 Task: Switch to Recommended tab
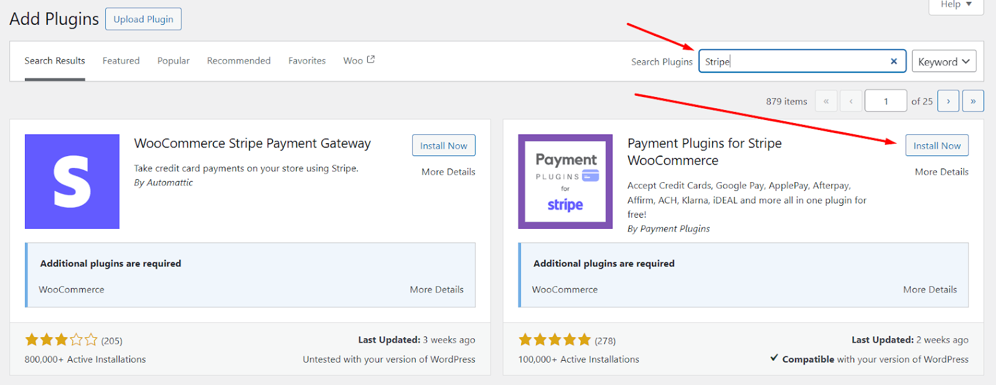(x=239, y=61)
